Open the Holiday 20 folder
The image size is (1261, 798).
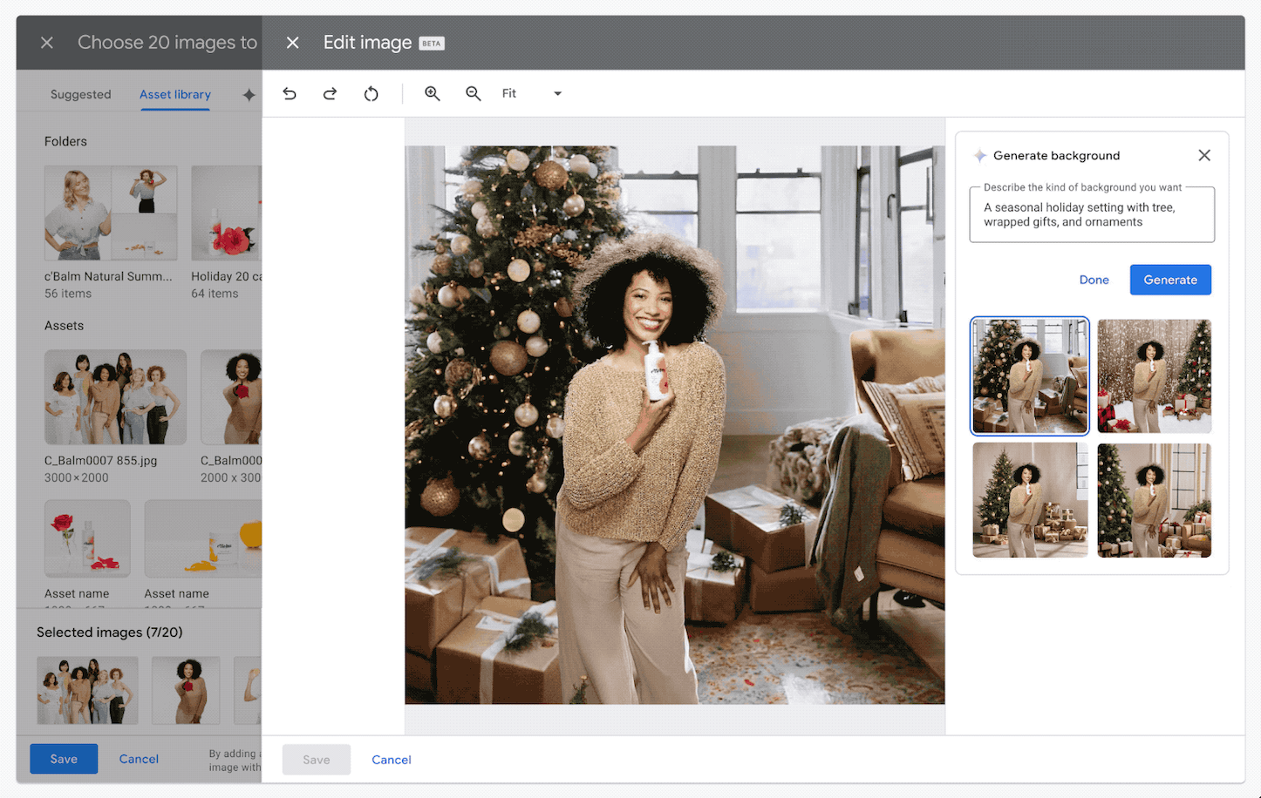(x=226, y=213)
